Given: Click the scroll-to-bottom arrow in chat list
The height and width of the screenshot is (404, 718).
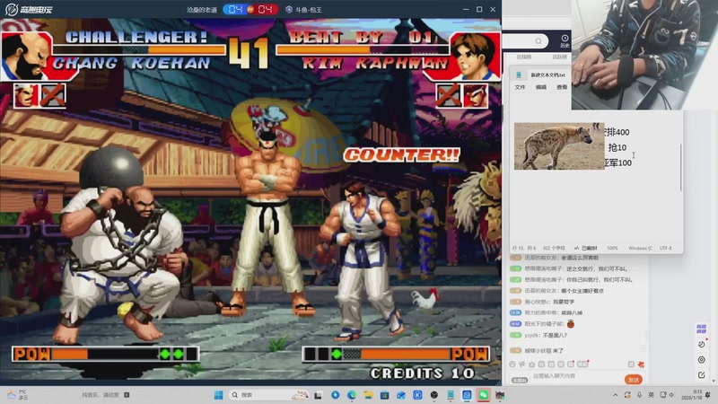Looking at the screenshot, I should (643, 349).
